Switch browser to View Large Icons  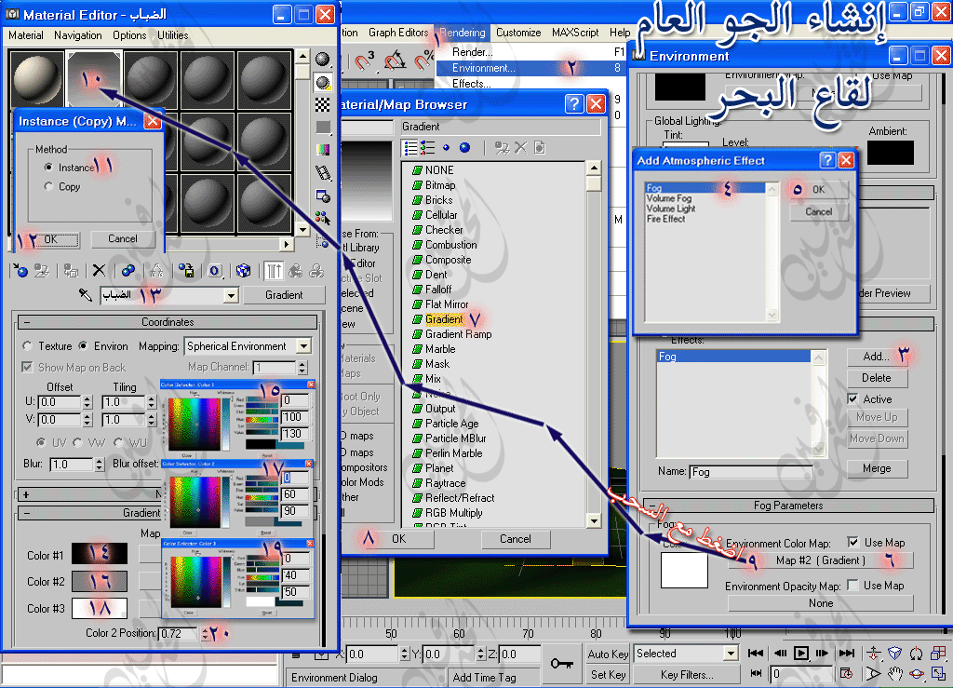pos(465,148)
